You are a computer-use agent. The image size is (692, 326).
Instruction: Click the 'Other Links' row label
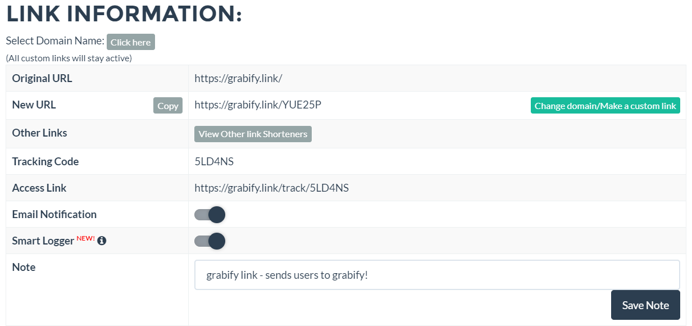(x=39, y=133)
